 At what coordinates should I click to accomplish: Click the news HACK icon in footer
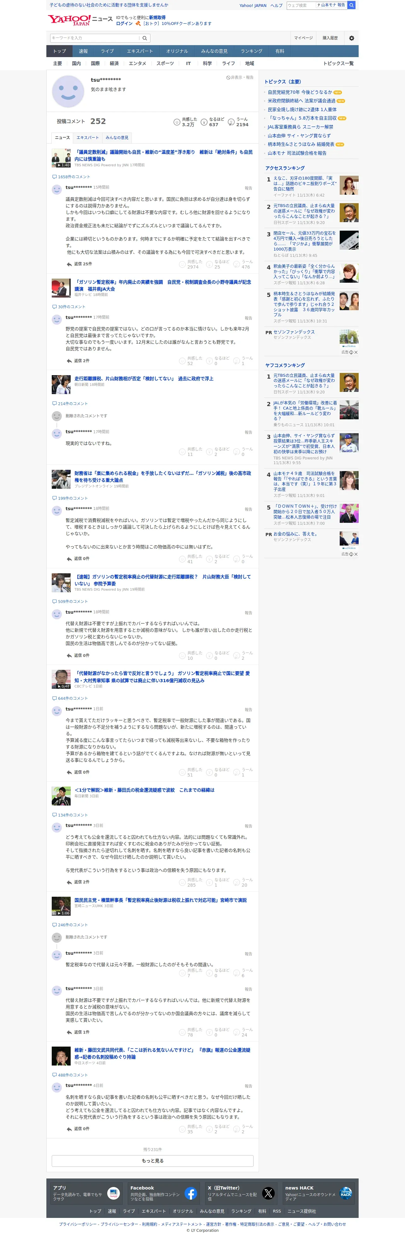(346, 1193)
